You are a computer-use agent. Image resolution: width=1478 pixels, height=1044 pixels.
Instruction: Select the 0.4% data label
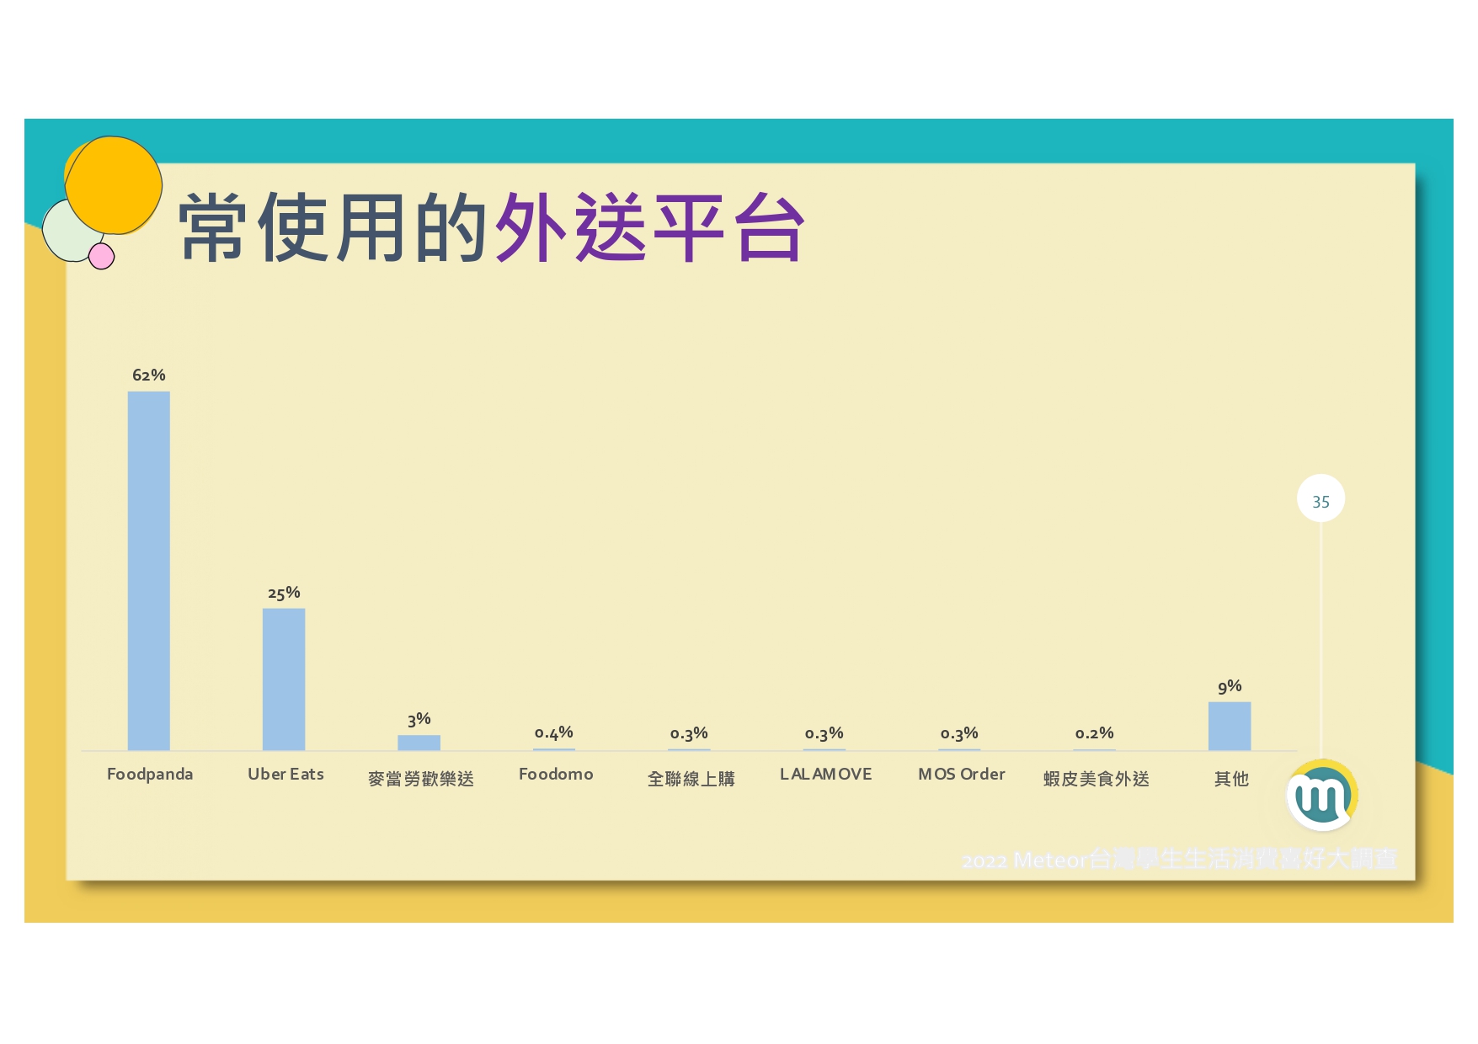click(554, 733)
